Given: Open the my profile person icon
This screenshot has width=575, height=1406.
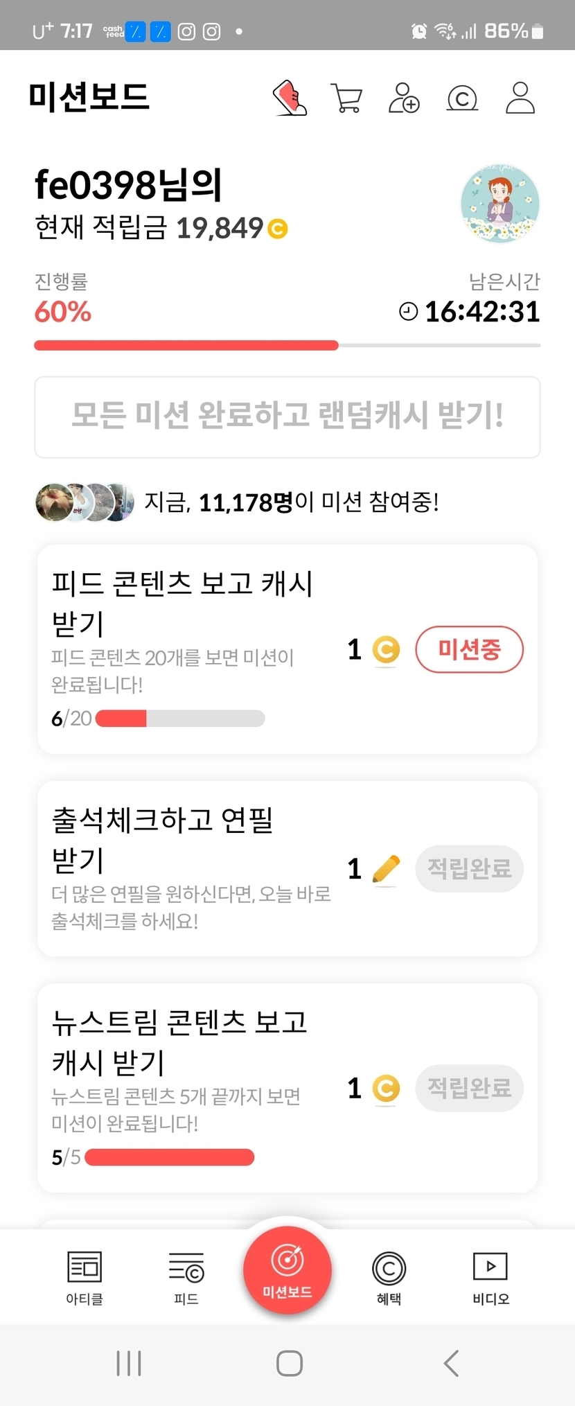Looking at the screenshot, I should (520, 98).
